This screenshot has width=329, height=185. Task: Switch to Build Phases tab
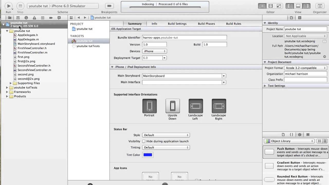coord(206,24)
